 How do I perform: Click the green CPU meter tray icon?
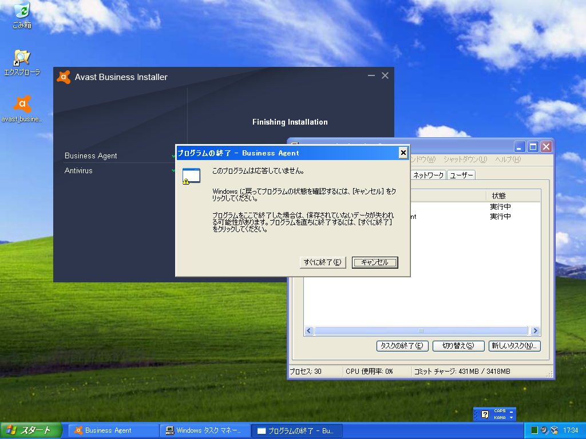click(534, 430)
